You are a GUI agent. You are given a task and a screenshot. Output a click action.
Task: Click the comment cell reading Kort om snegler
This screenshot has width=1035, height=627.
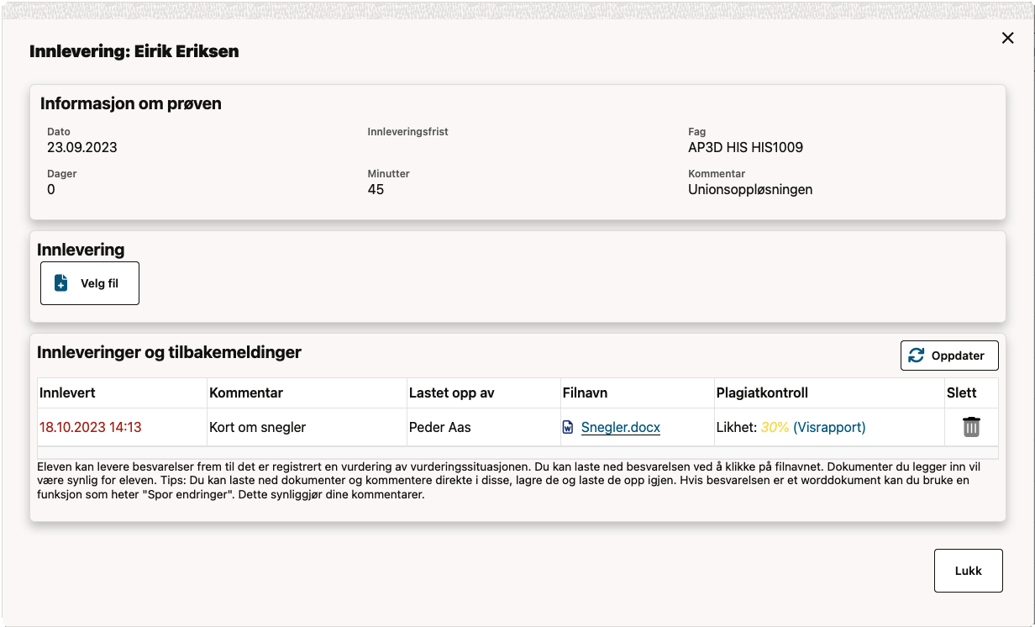(x=257, y=427)
